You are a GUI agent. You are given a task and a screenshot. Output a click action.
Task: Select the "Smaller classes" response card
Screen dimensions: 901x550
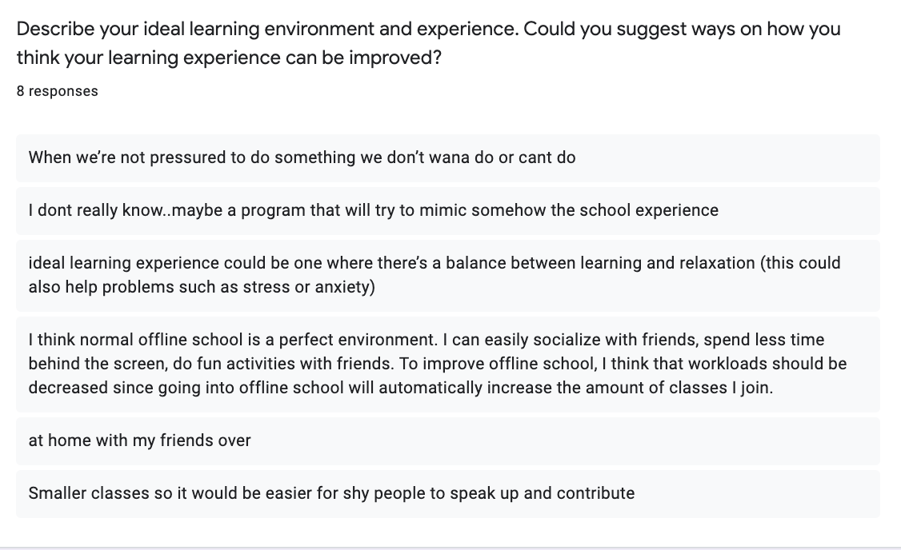pos(448,494)
